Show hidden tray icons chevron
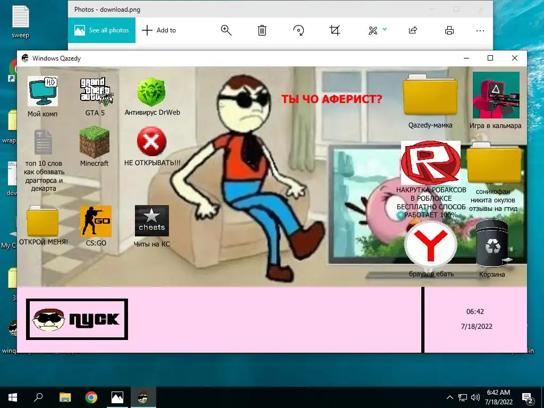544x408 pixels. (x=449, y=397)
